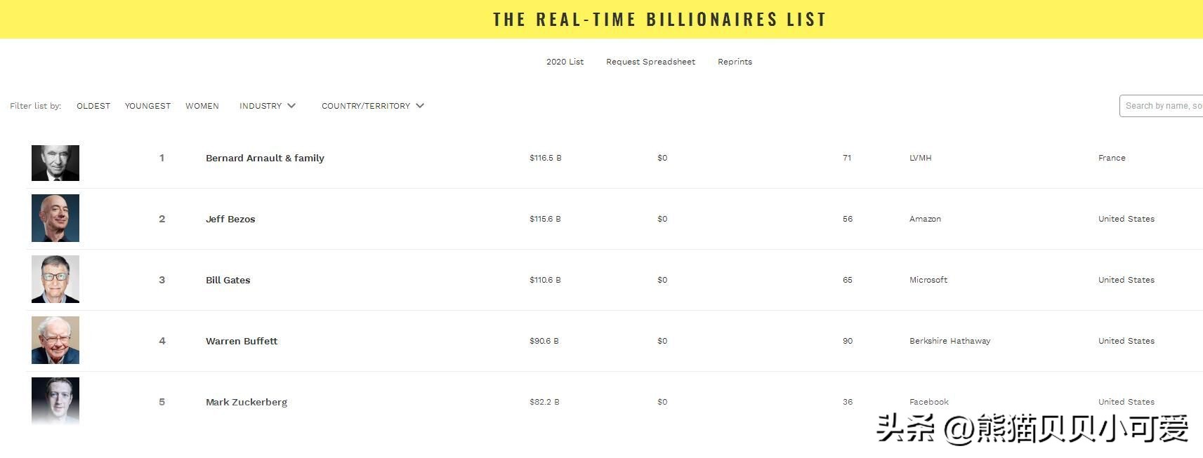Click Warren Buffett's entry
The image size is (1203, 458).
[x=242, y=341]
